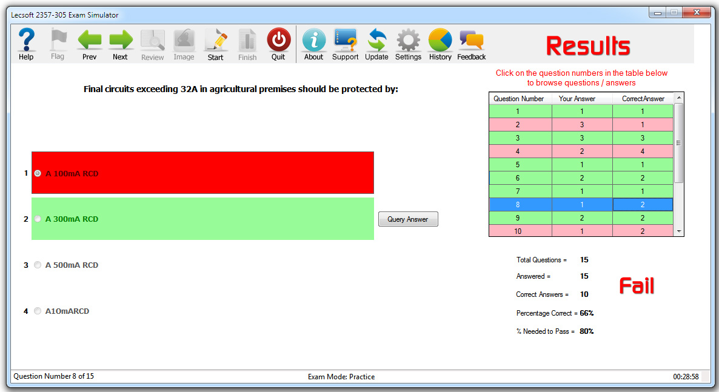Image resolution: width=719 pixels, height=392 pixels.
Task: Click the '% Needed to Pass' value 80%
Action: tap(587, 331)
